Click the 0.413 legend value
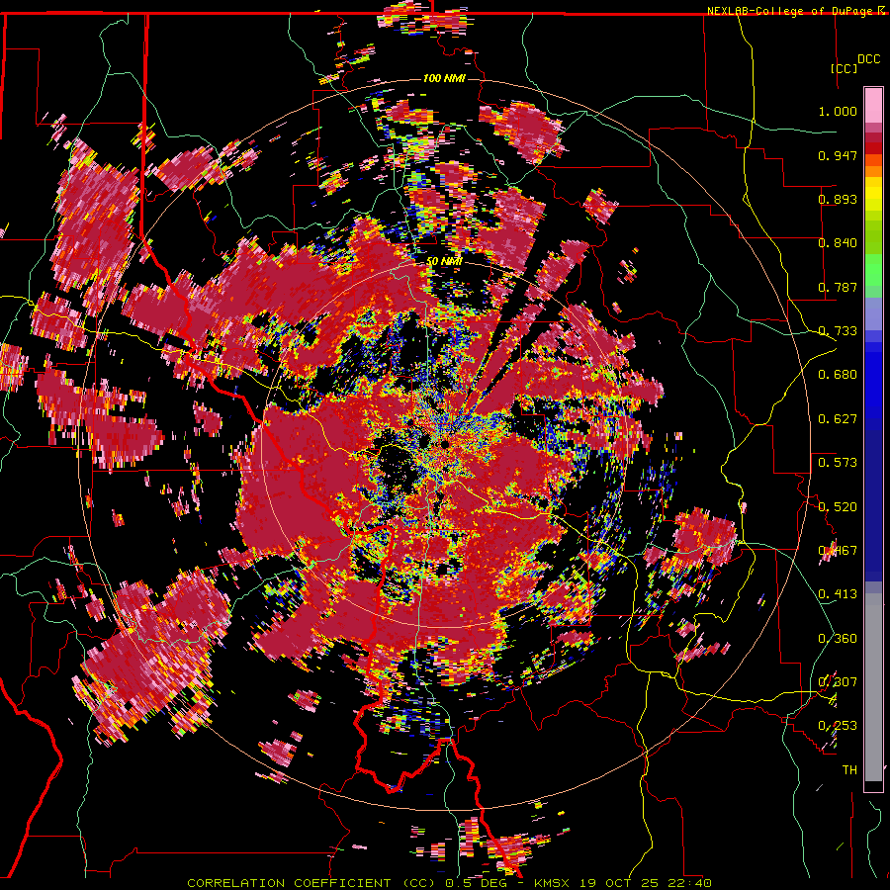Screen dimensions: 890x890 click(838, 594)
